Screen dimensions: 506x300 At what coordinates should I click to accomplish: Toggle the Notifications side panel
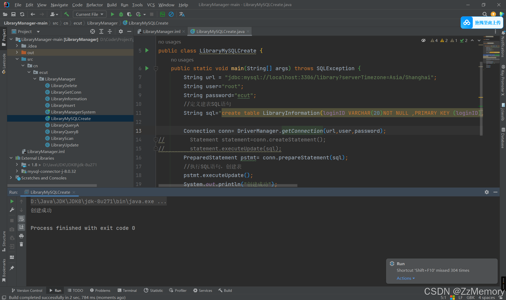click(503, 44)
